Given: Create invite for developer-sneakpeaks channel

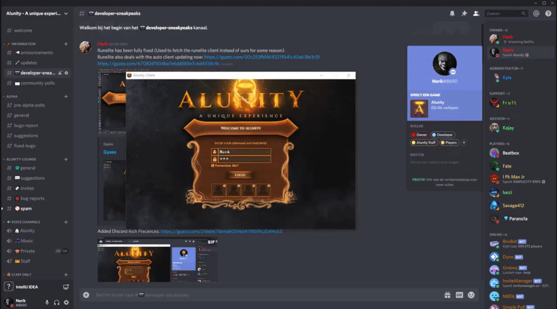Looking at the screenshot, I should [x=60, y=73].
